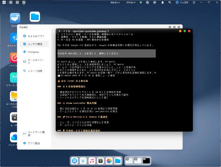Open the 个人空间 user account menu
Image resolution: width=221 pixels, height=167 pixels.
pyautogui.click(x=182, y=2)
